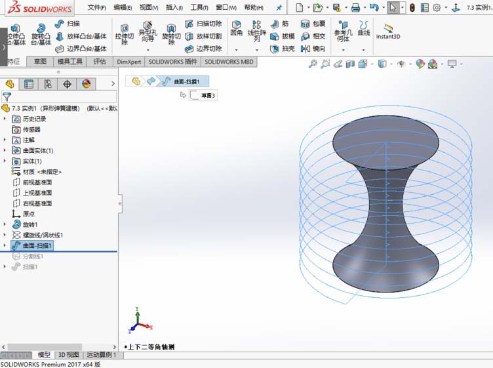Expand the 曲面实体(1) folder

[5, 150]
